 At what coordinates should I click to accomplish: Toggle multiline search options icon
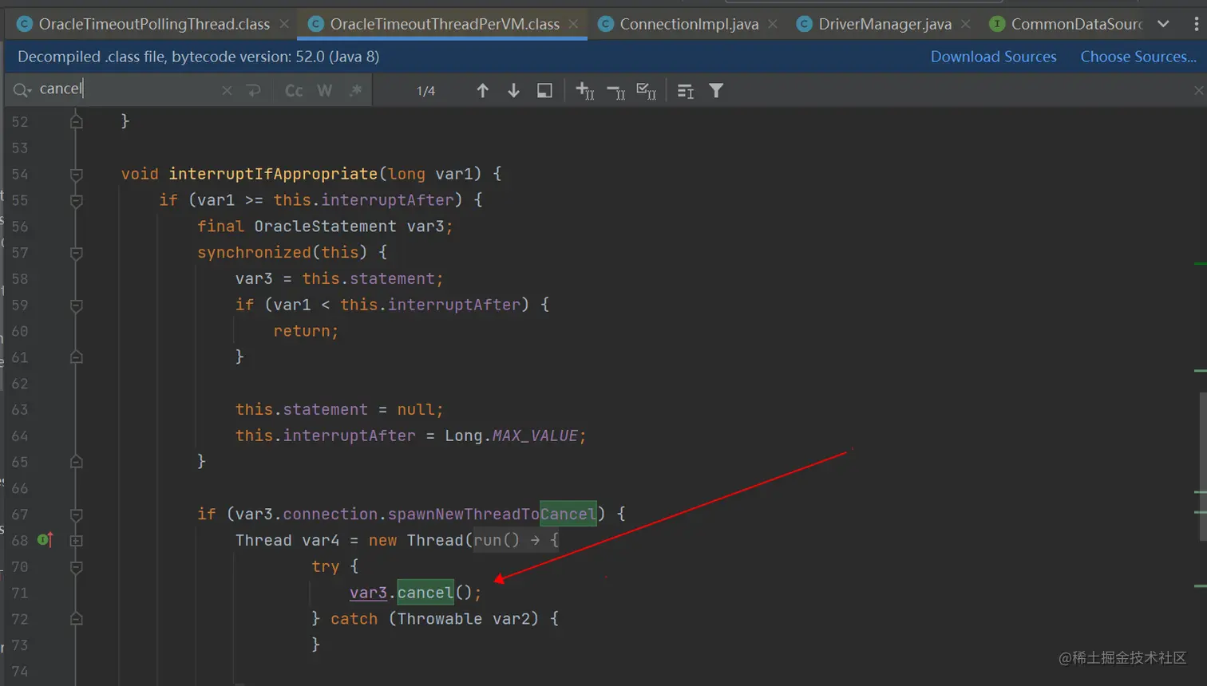tap(686, 91)
